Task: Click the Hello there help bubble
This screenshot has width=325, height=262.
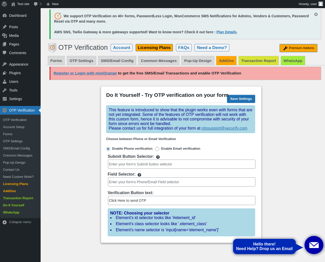Action: coord(264,246)
